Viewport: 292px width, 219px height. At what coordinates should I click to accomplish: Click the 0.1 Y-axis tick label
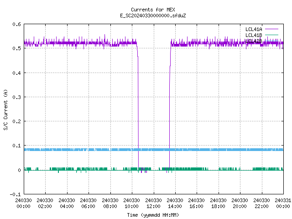[16, 146]
